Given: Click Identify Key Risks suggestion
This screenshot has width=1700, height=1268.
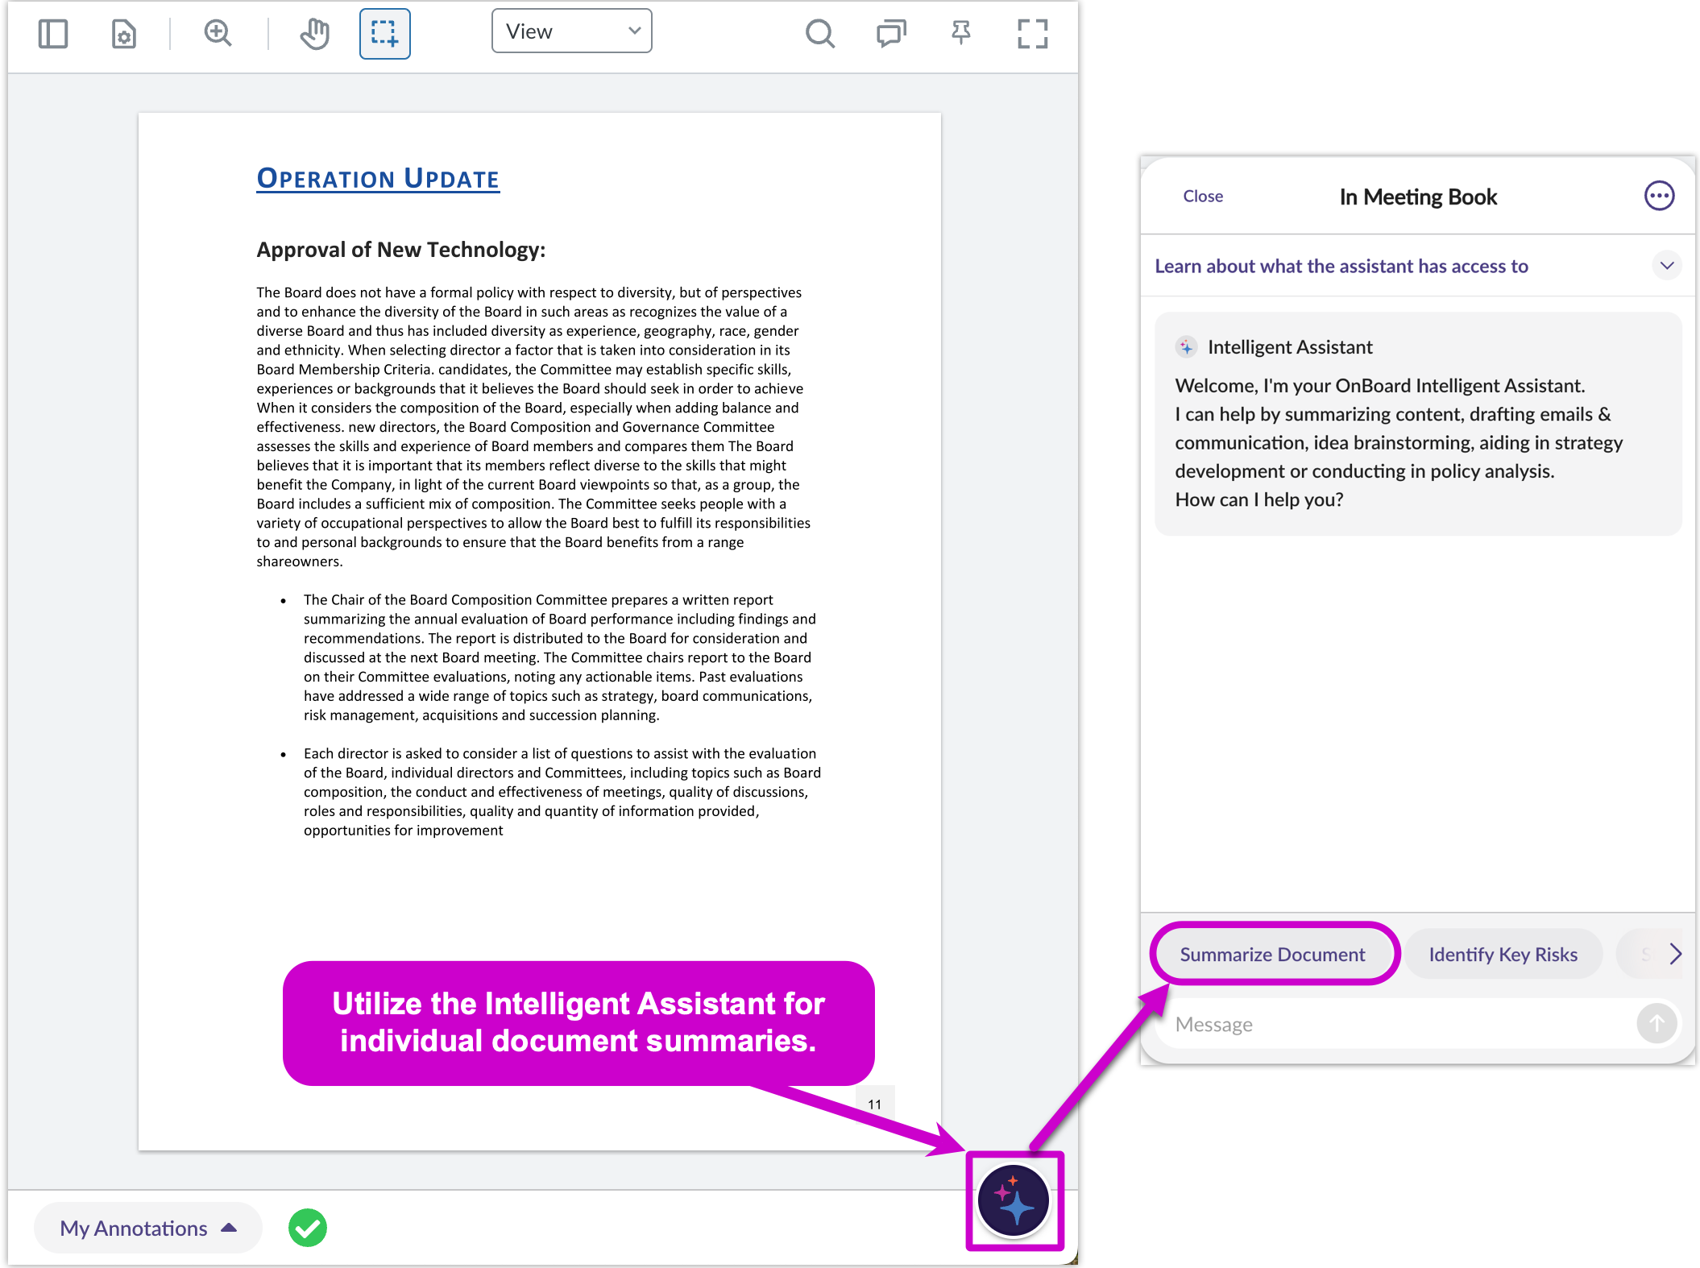Looking at the screenshot, I should (1503, 954).
